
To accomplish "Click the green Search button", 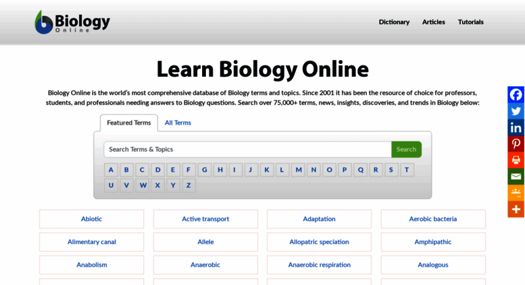I will tap(407, 150).
